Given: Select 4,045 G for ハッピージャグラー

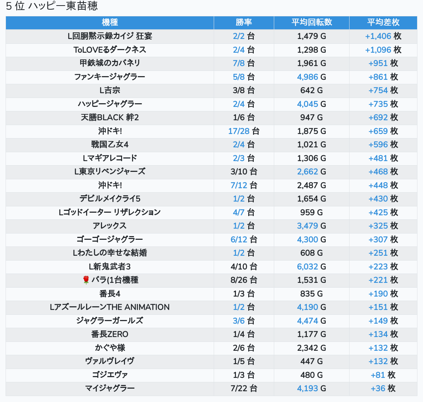Looking at the screenshot, I should pyautogui.click(x=308, y=104).
